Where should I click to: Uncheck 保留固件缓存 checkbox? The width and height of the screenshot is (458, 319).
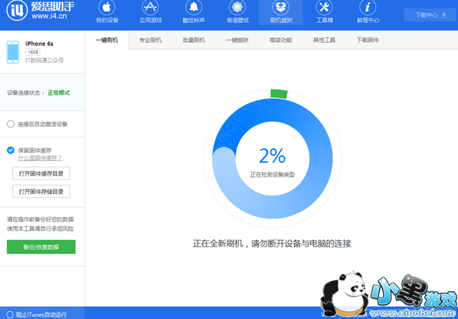pyautogui.click(x=11, y=150)
